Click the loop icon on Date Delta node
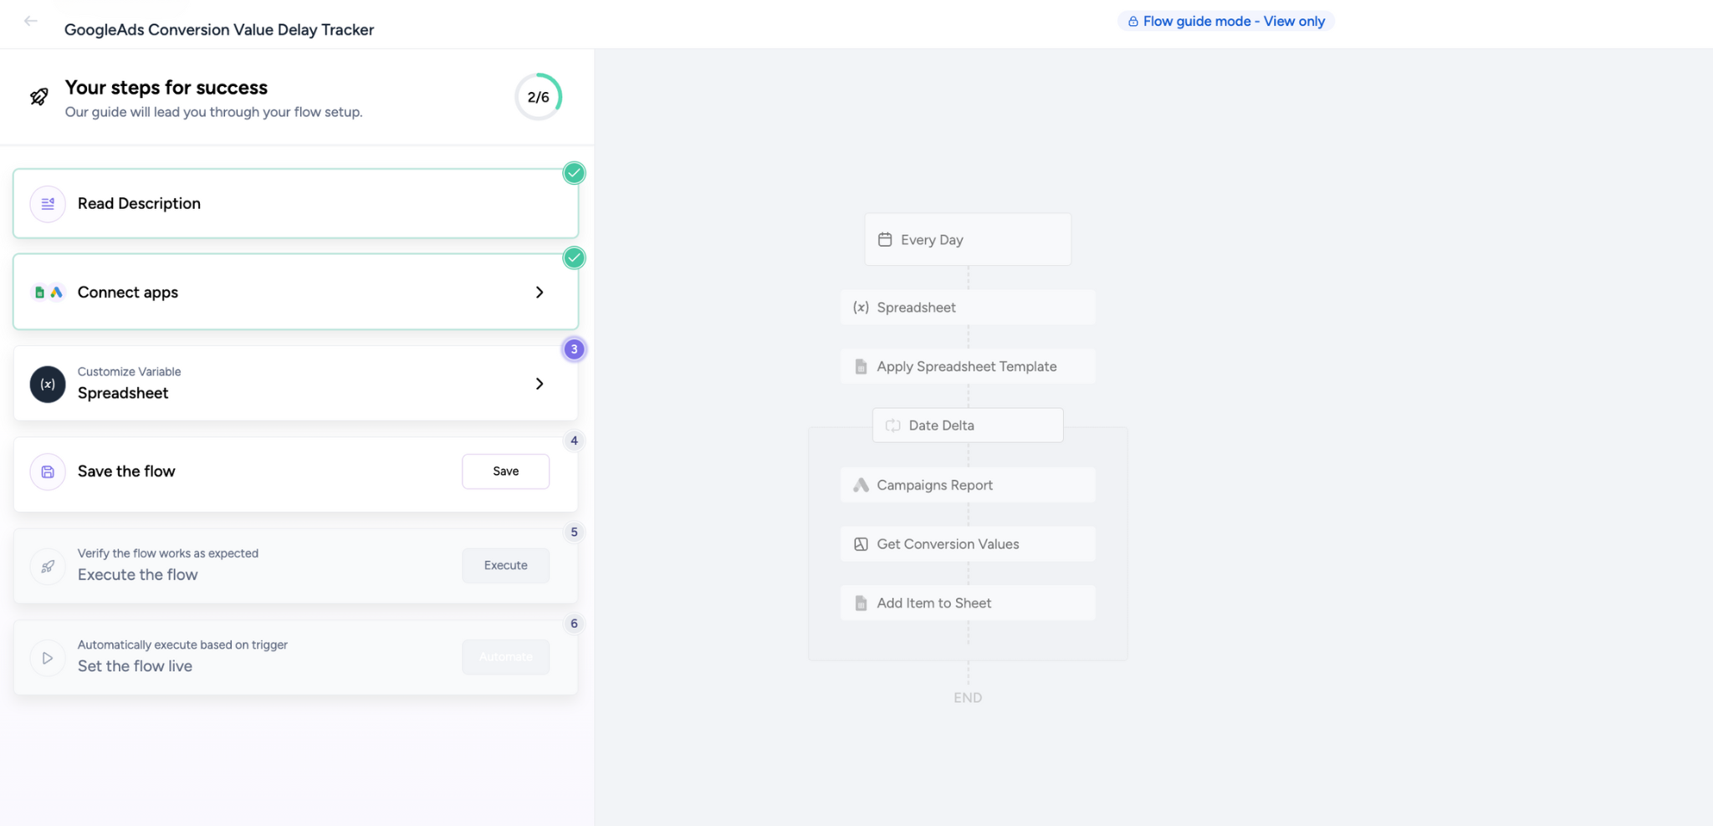 [x=892, y=426]
